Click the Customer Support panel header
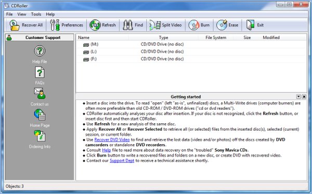 pyautogui.click(x=40, y=37)
